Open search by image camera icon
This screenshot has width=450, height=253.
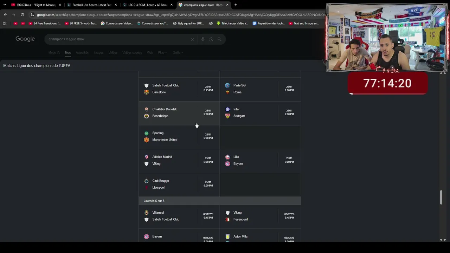point(211,39)
